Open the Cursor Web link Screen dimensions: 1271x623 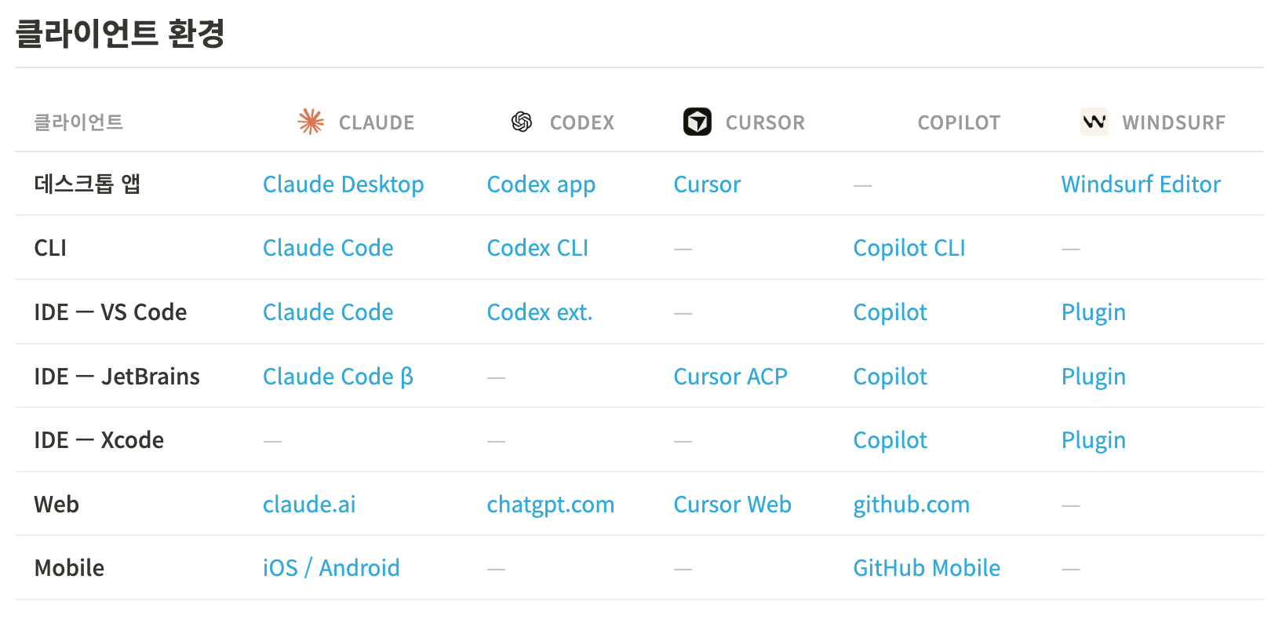pos(732,505)
